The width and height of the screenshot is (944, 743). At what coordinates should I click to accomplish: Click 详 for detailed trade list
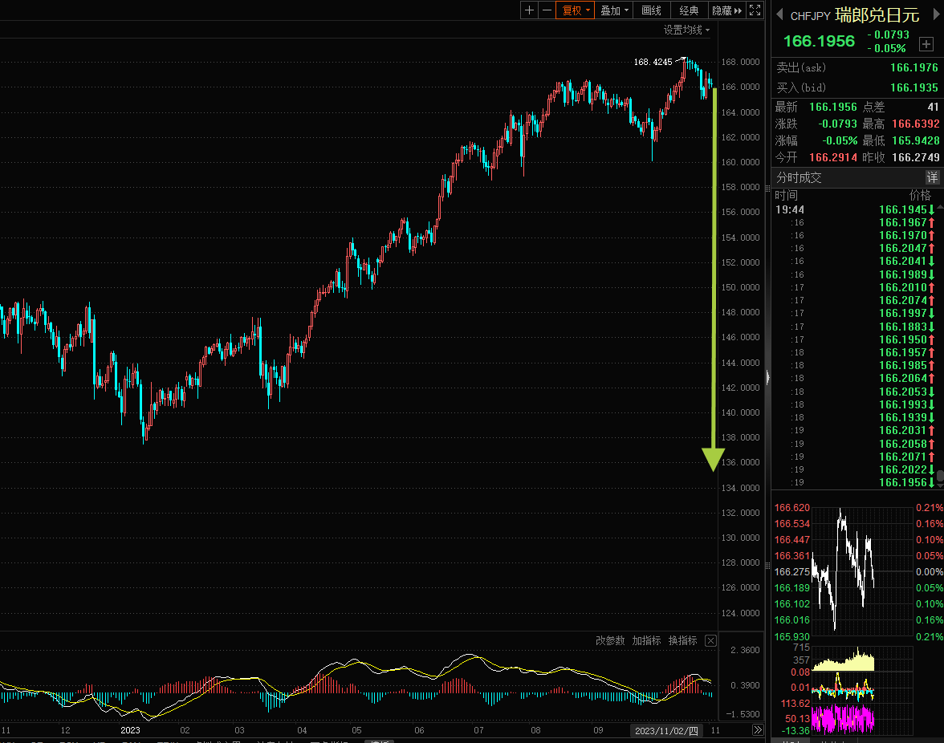coord(932,177)
